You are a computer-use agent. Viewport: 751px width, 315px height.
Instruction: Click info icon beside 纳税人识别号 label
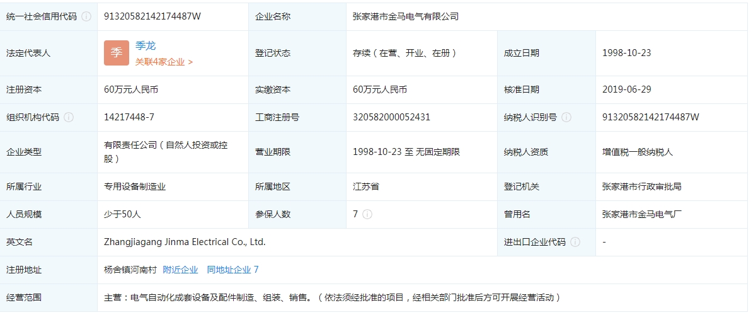pos(566,117)
